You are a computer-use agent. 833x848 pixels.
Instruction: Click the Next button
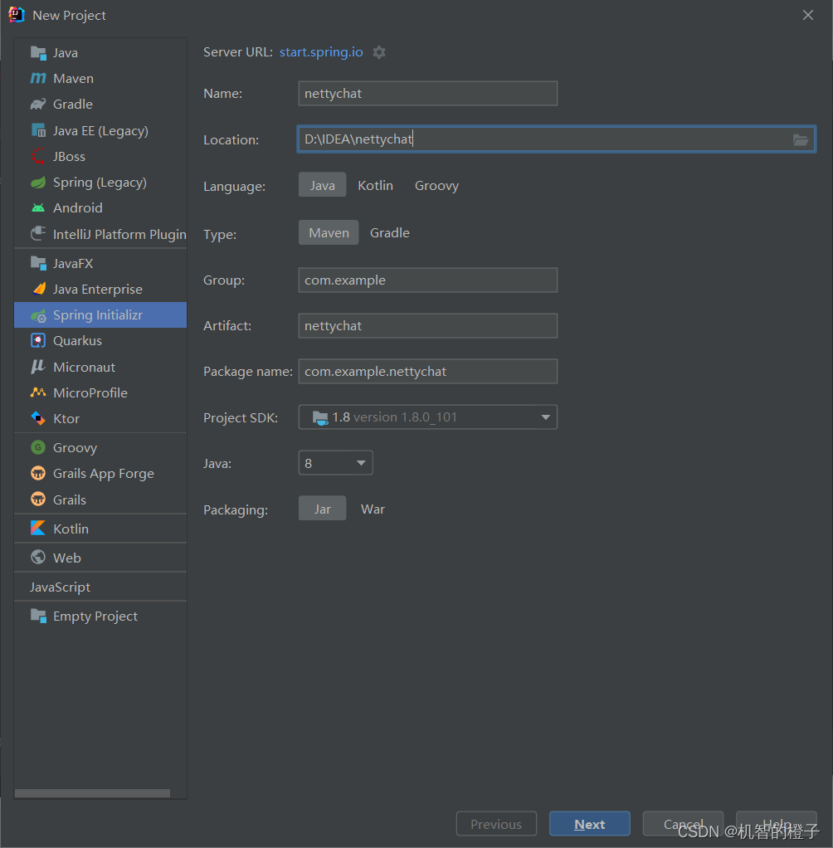589,824
